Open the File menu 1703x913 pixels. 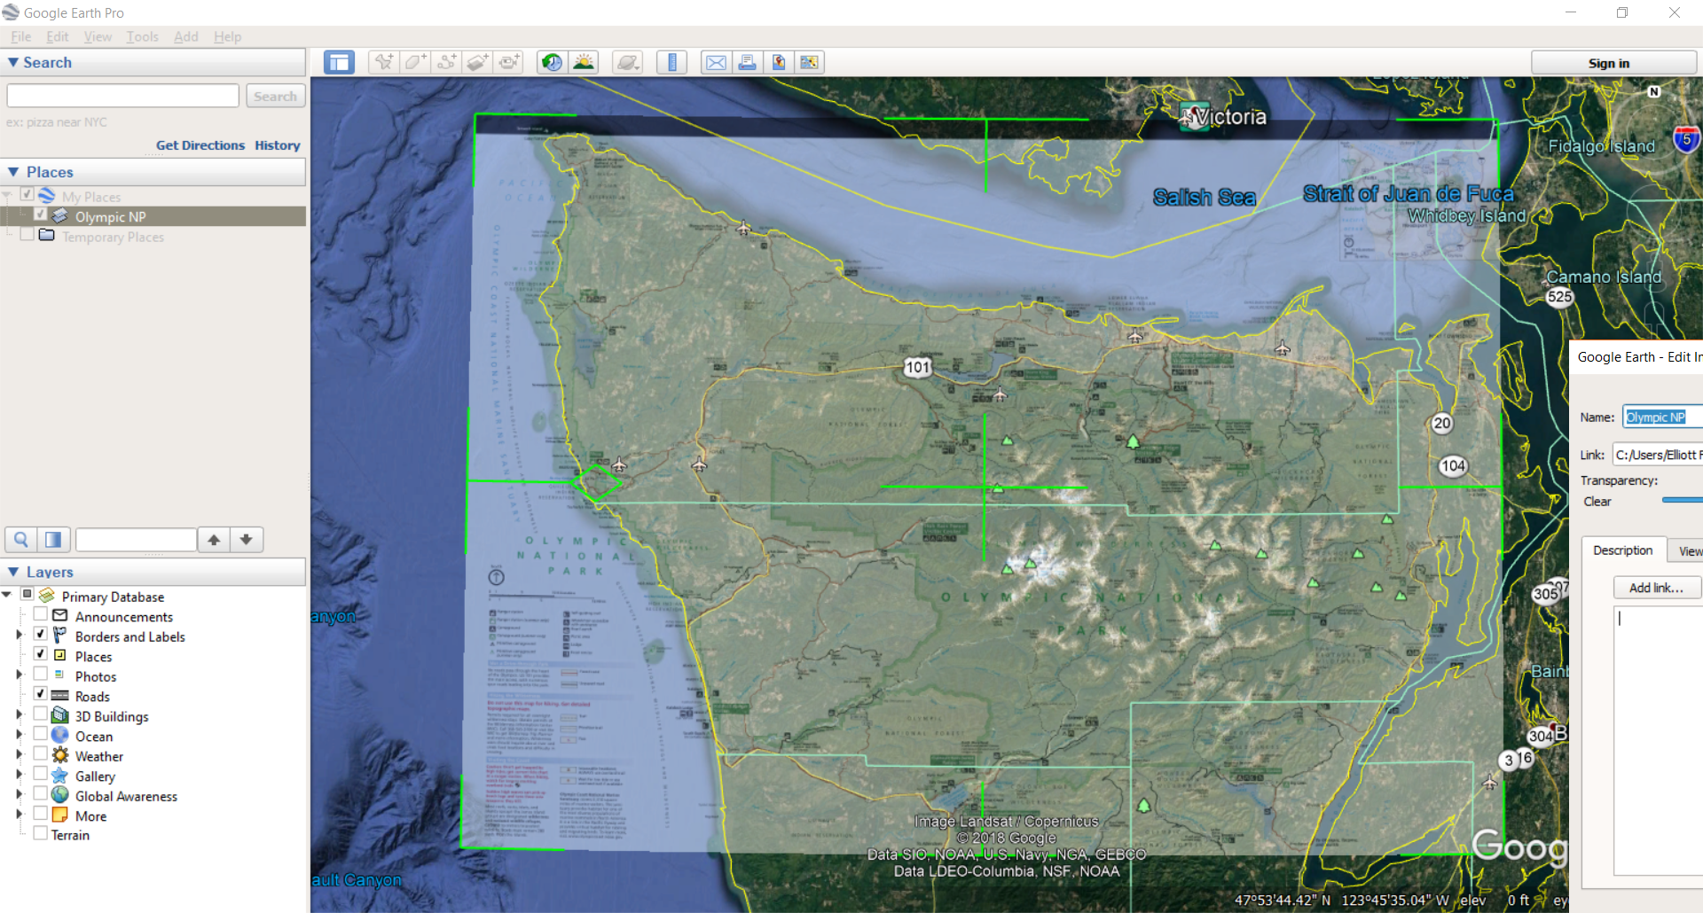20,36
